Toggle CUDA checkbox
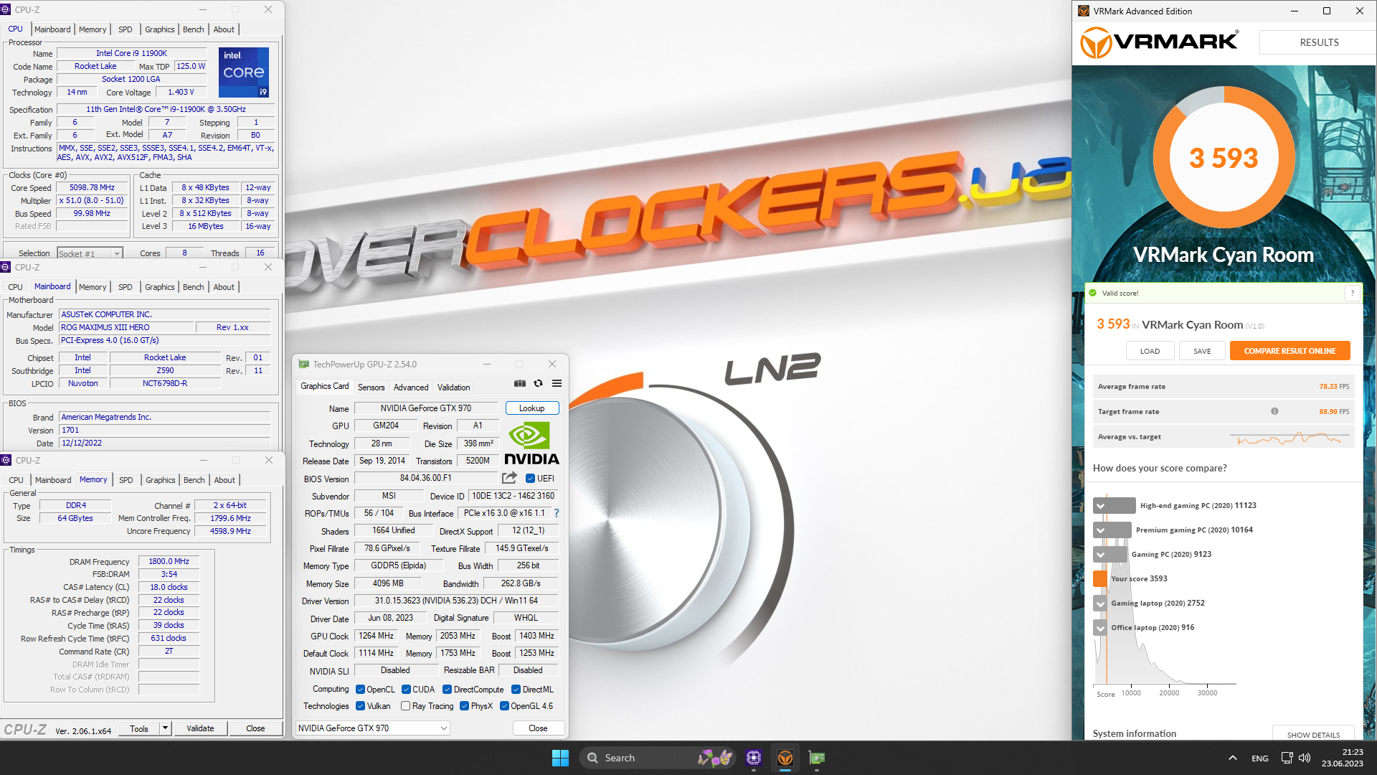Image resolution: width=1377 pixels, height=775 pixels. pyautogui.click(x=407, y=690)
